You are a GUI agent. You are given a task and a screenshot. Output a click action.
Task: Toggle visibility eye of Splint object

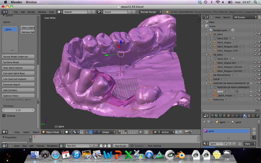[251, 91]
